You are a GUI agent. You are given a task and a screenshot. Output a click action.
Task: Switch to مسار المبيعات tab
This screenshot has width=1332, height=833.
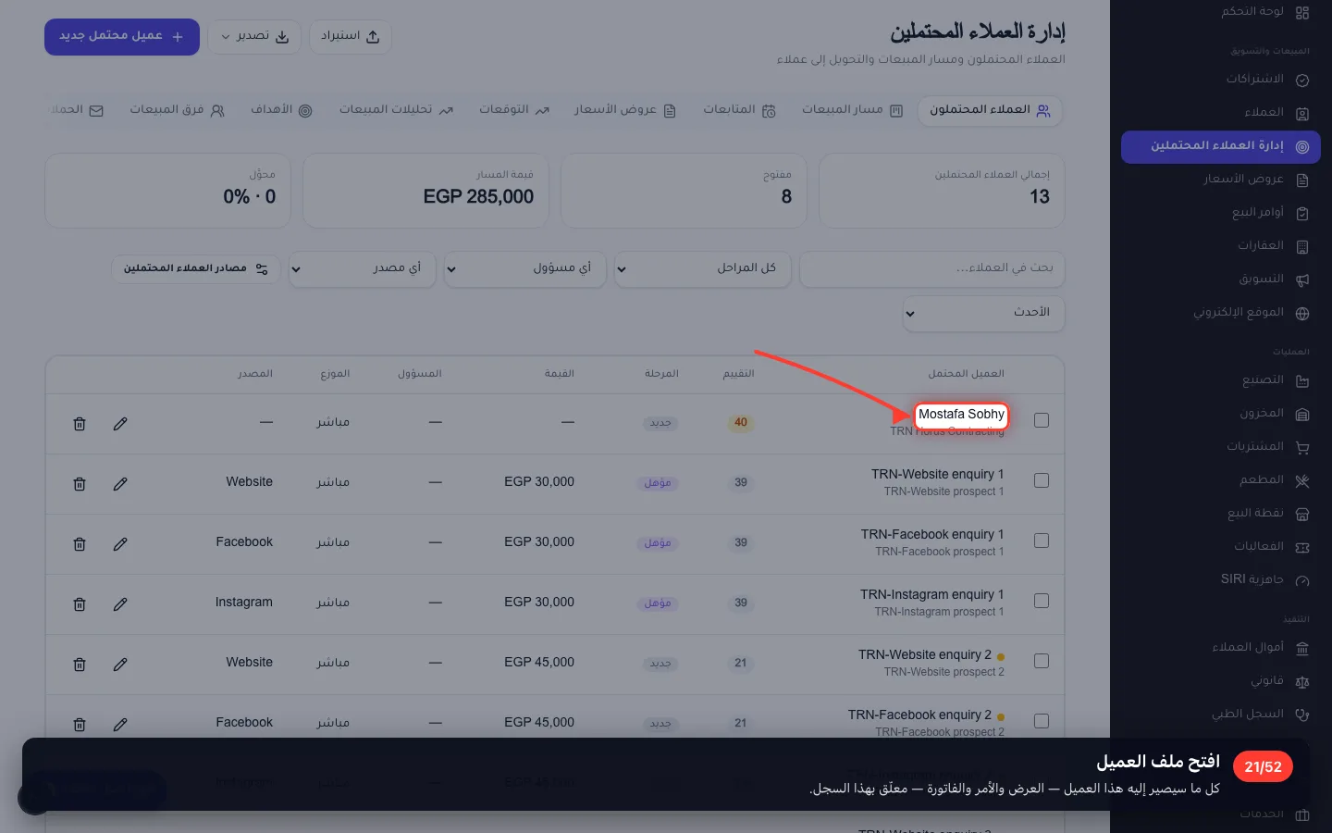[x=852, y=110]
